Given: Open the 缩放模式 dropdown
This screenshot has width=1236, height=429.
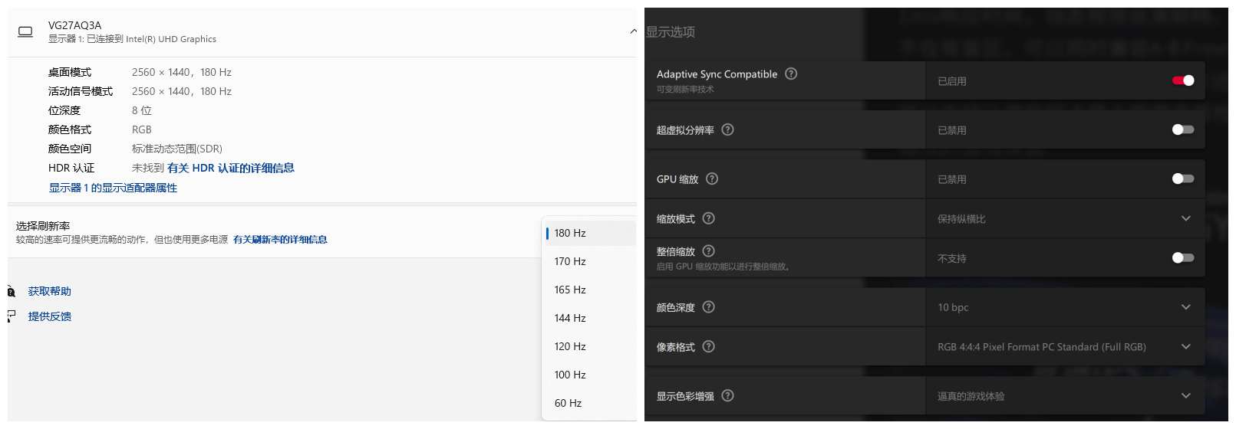Looking at the screenshot, I should 1185,218.
